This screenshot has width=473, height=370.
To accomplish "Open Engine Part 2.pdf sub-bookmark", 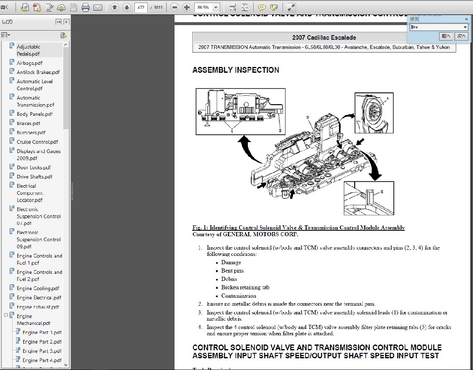I will point(42,342).
